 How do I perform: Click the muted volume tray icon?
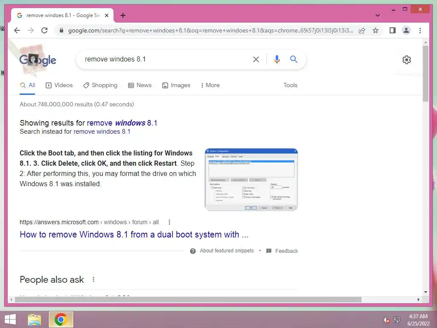pyautogui.click(x=386, y=320)
